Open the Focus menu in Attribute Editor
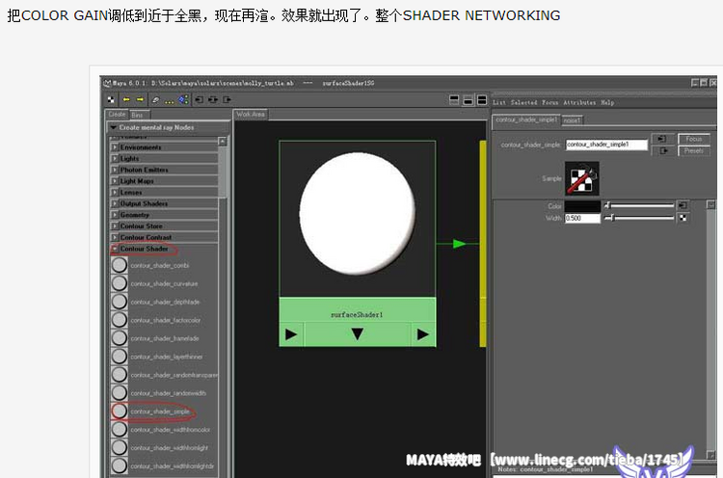This screenshot has height=478, width=723. pos(550,102)
